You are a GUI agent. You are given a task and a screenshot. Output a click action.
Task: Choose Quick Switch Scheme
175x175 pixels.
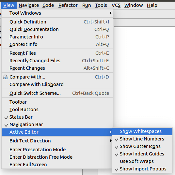coord(57,93)
